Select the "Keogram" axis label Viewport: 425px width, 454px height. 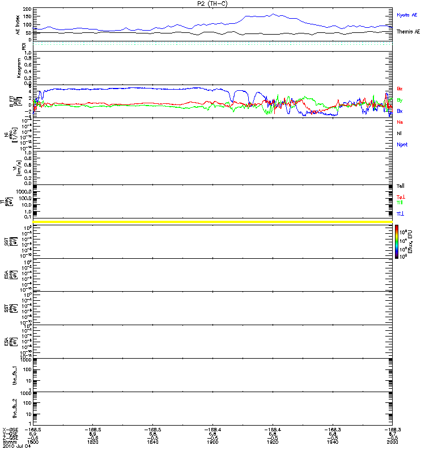(x=19, y=68)
